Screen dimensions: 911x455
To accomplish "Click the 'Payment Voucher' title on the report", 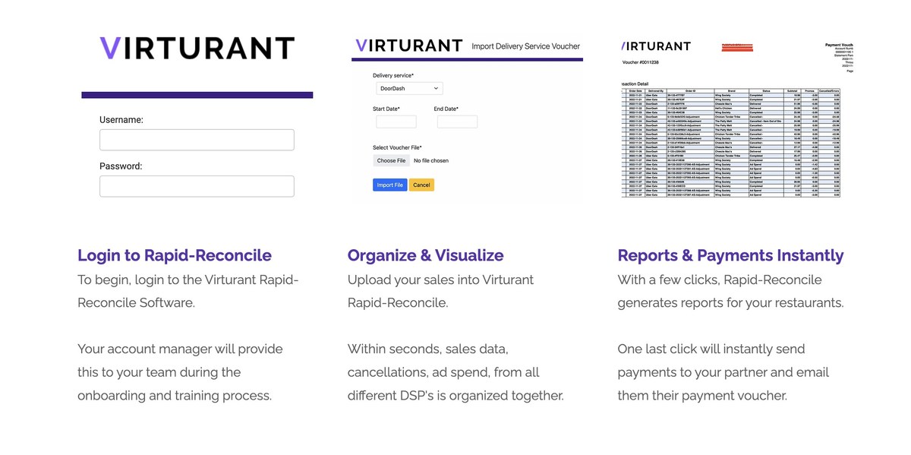I will (839, 45).
